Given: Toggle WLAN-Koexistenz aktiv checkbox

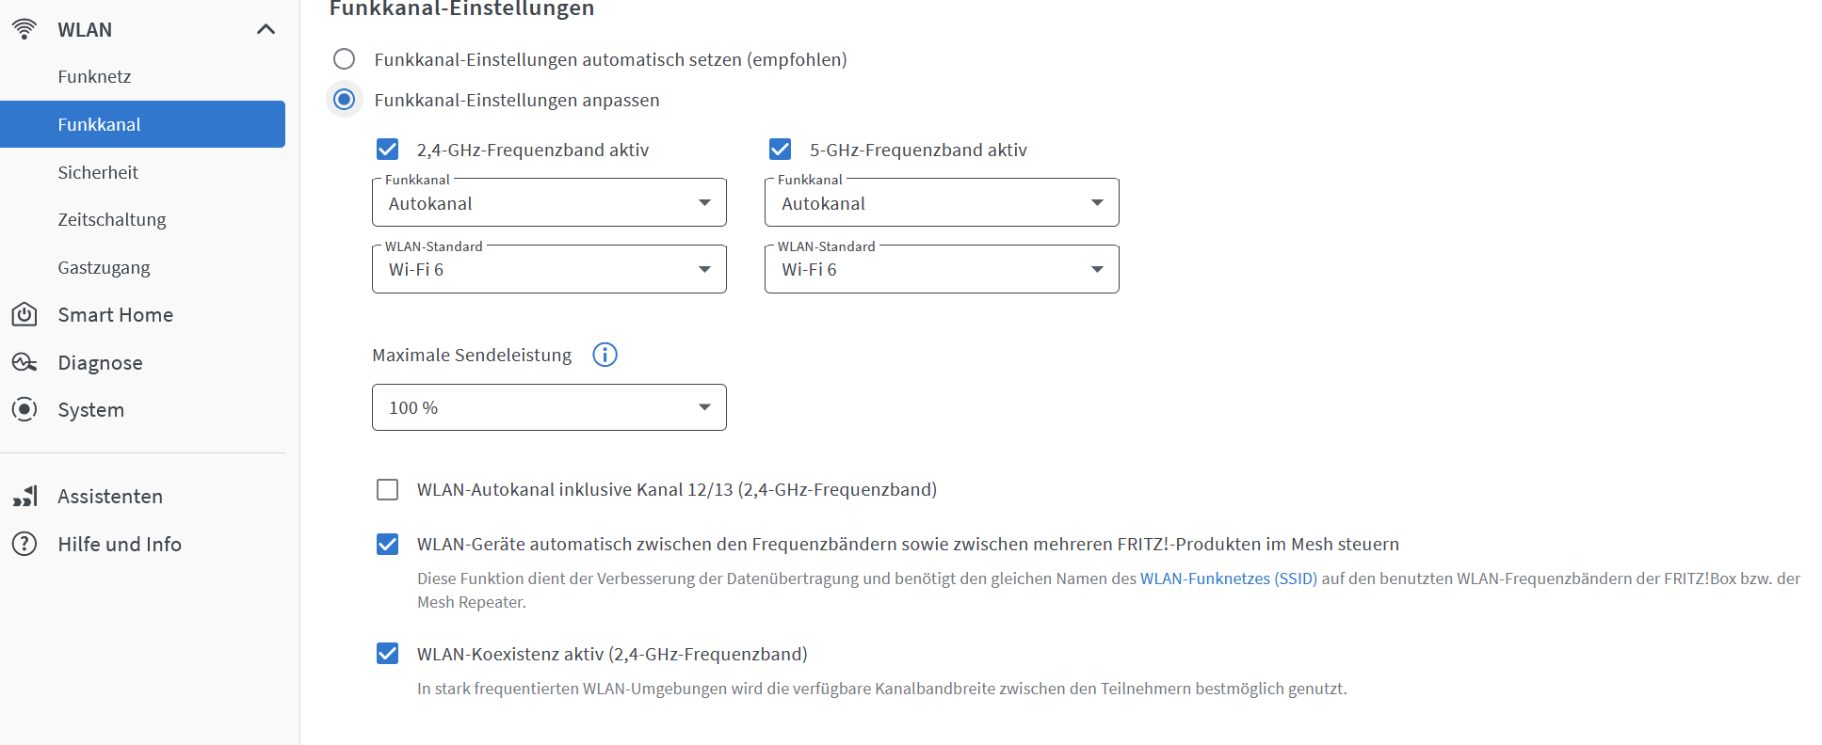Looking at the screenshot, I should coord(388,654).
